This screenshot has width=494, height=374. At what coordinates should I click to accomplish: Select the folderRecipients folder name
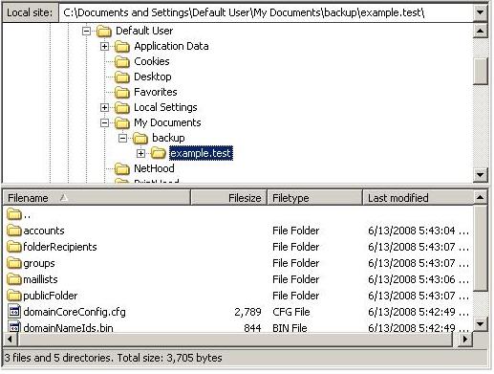click(x=60, y=247)
